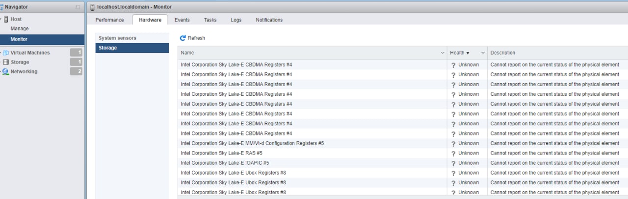The height and width of the screenshot is (199, 628).
Task: Select Storage in the hardware sidebar
Action: point(132,48)
